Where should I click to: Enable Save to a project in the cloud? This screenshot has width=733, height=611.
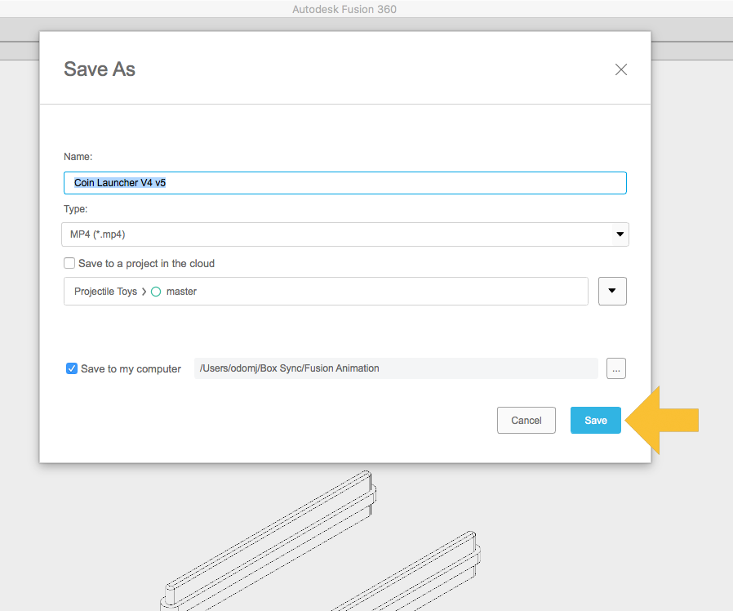click(x=70, y=264)
